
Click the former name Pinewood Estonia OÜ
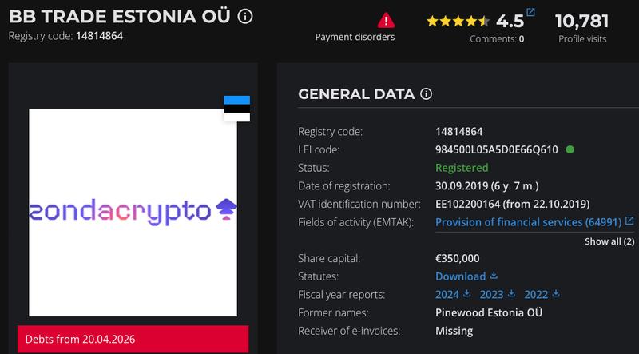489,312
